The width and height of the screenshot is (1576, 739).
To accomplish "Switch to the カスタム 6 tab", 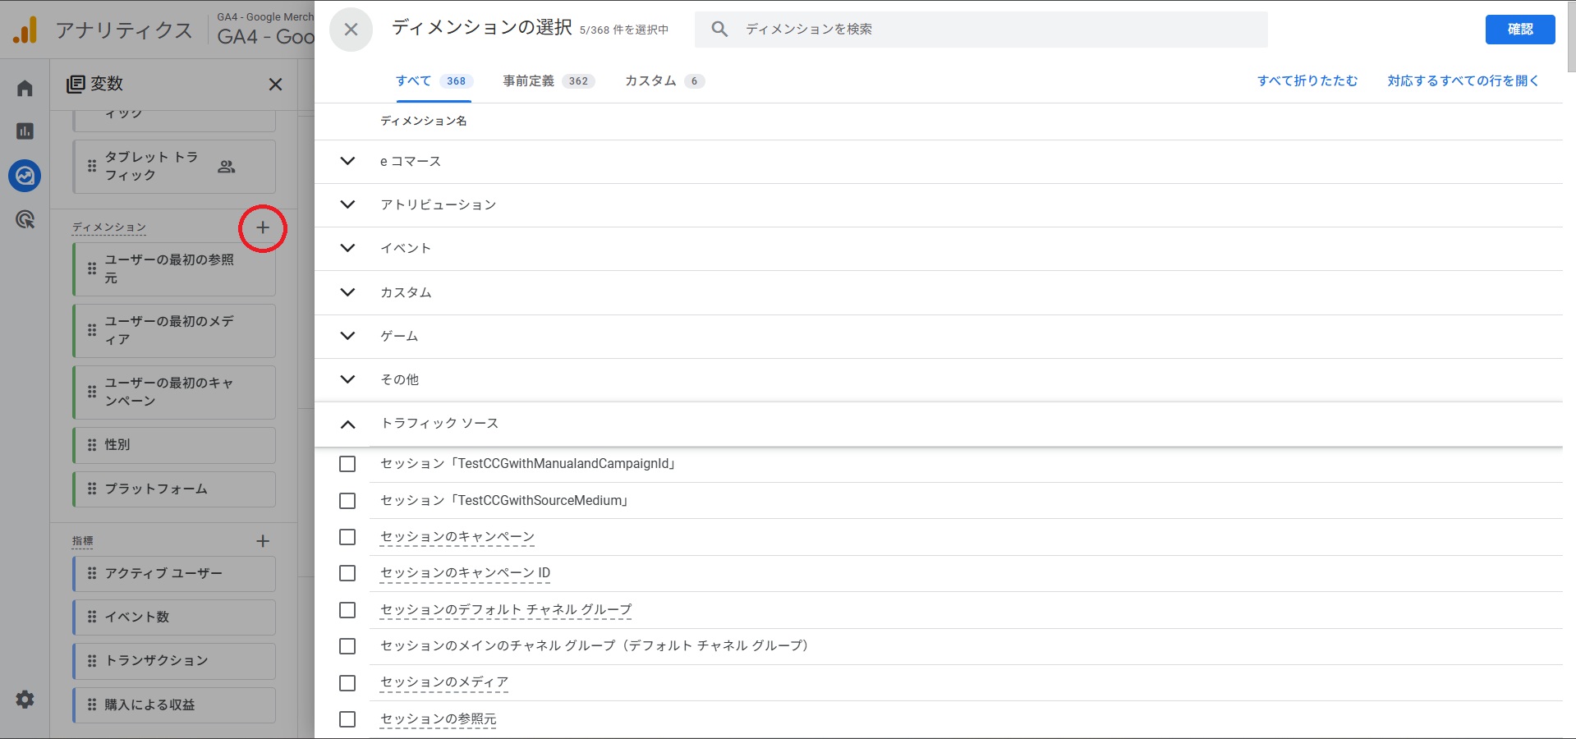I will [x=664, y=80].
